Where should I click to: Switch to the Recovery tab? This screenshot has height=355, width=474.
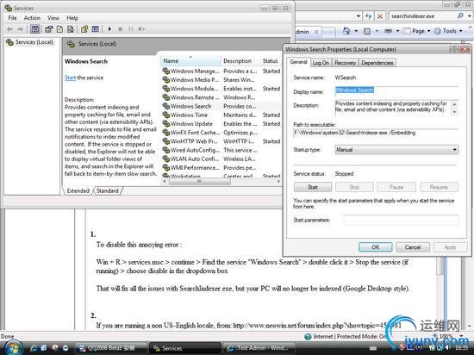[x=345, y=63]
